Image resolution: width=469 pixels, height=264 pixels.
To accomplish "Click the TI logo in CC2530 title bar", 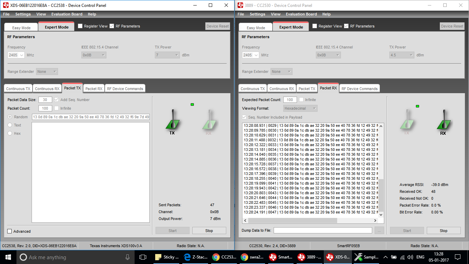I will 240,5.
